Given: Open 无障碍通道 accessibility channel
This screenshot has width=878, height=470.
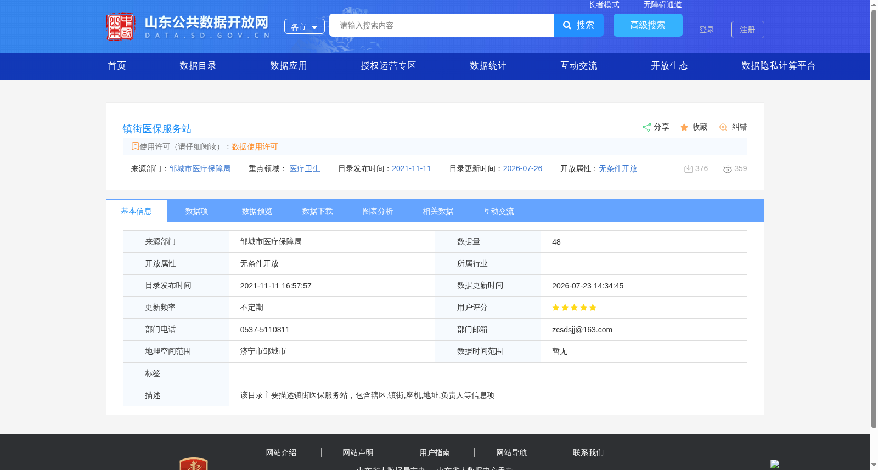Looking at the screenshot, I should tap(662, 4).
